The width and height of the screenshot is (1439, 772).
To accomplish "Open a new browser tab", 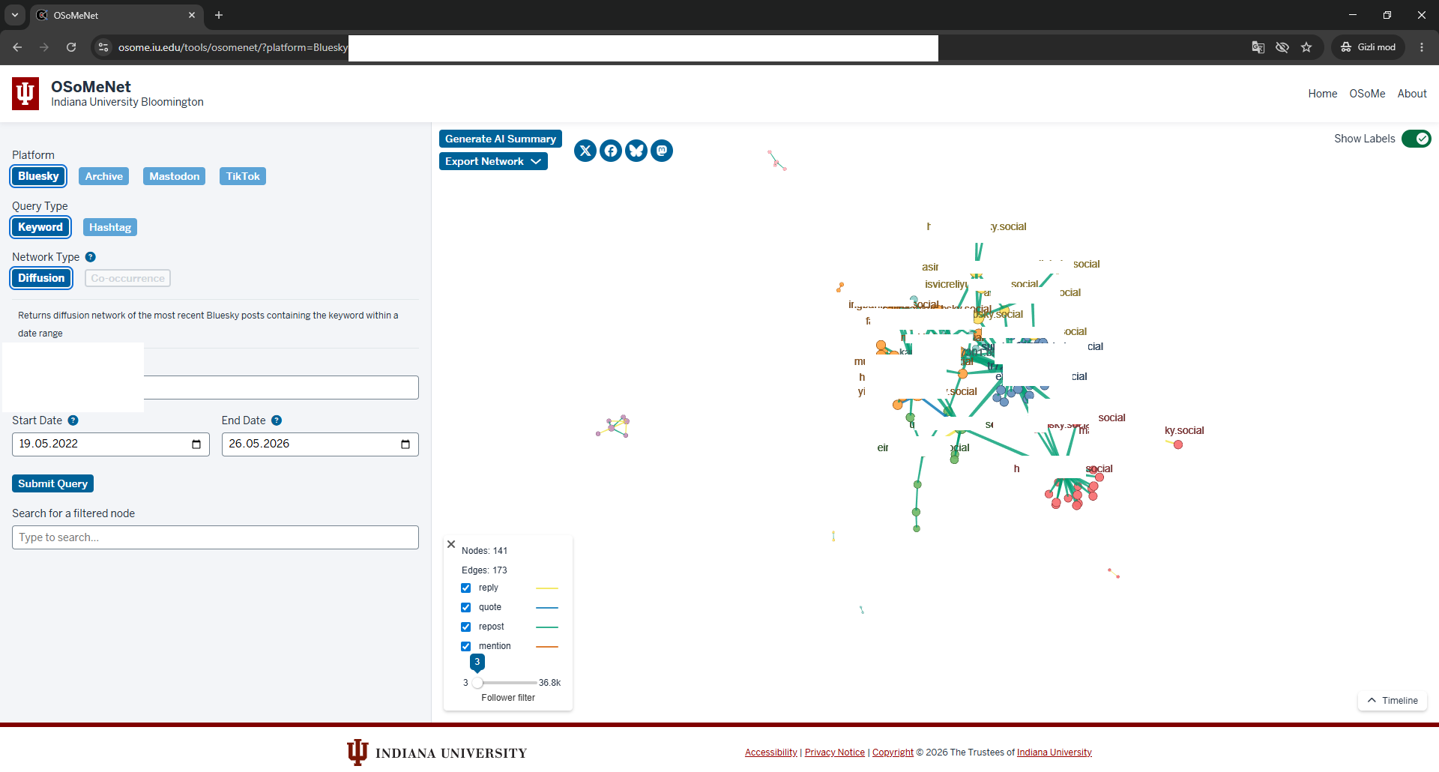I will (x=219, y=15).
